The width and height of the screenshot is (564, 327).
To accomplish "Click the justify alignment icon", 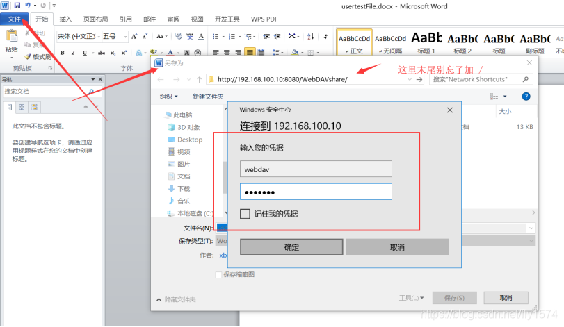I will point(250,52).
